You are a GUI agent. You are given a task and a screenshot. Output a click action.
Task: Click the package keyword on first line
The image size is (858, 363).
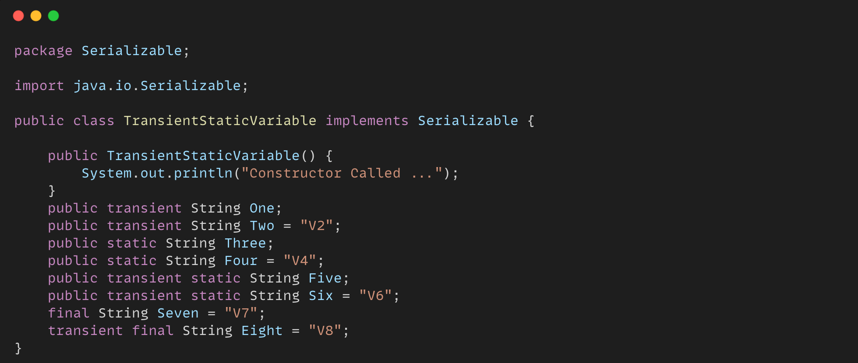click(x=43, y=51)
